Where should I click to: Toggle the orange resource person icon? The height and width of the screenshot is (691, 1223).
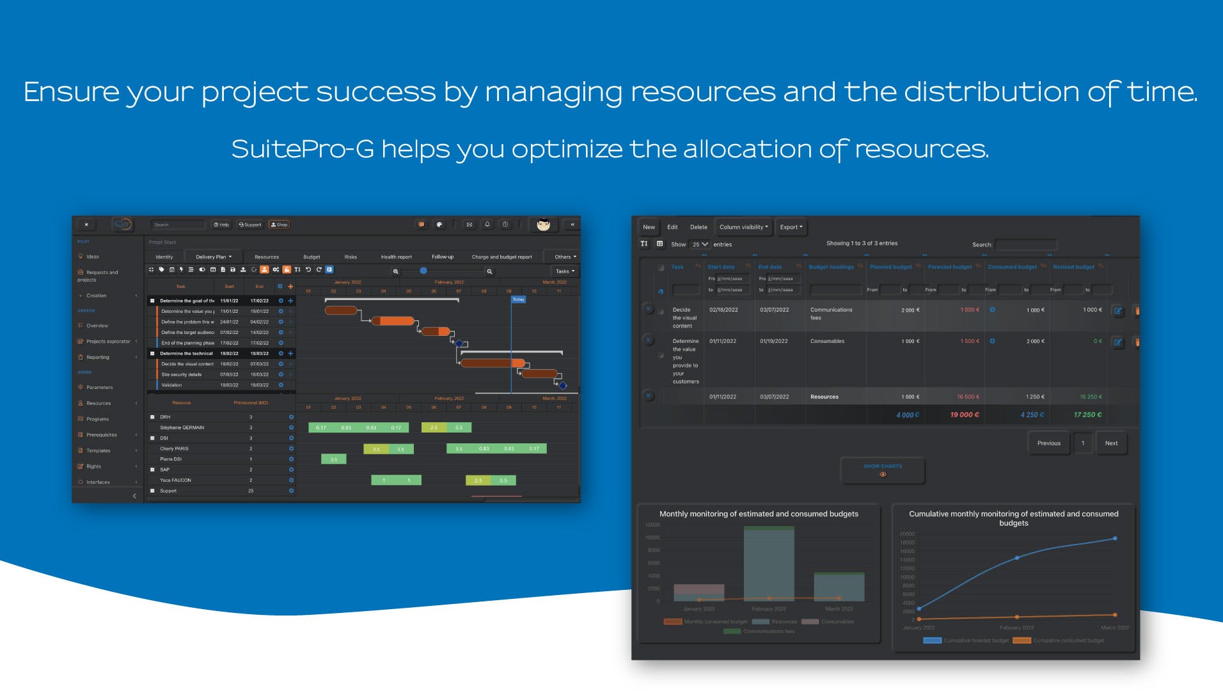(264, 269)
